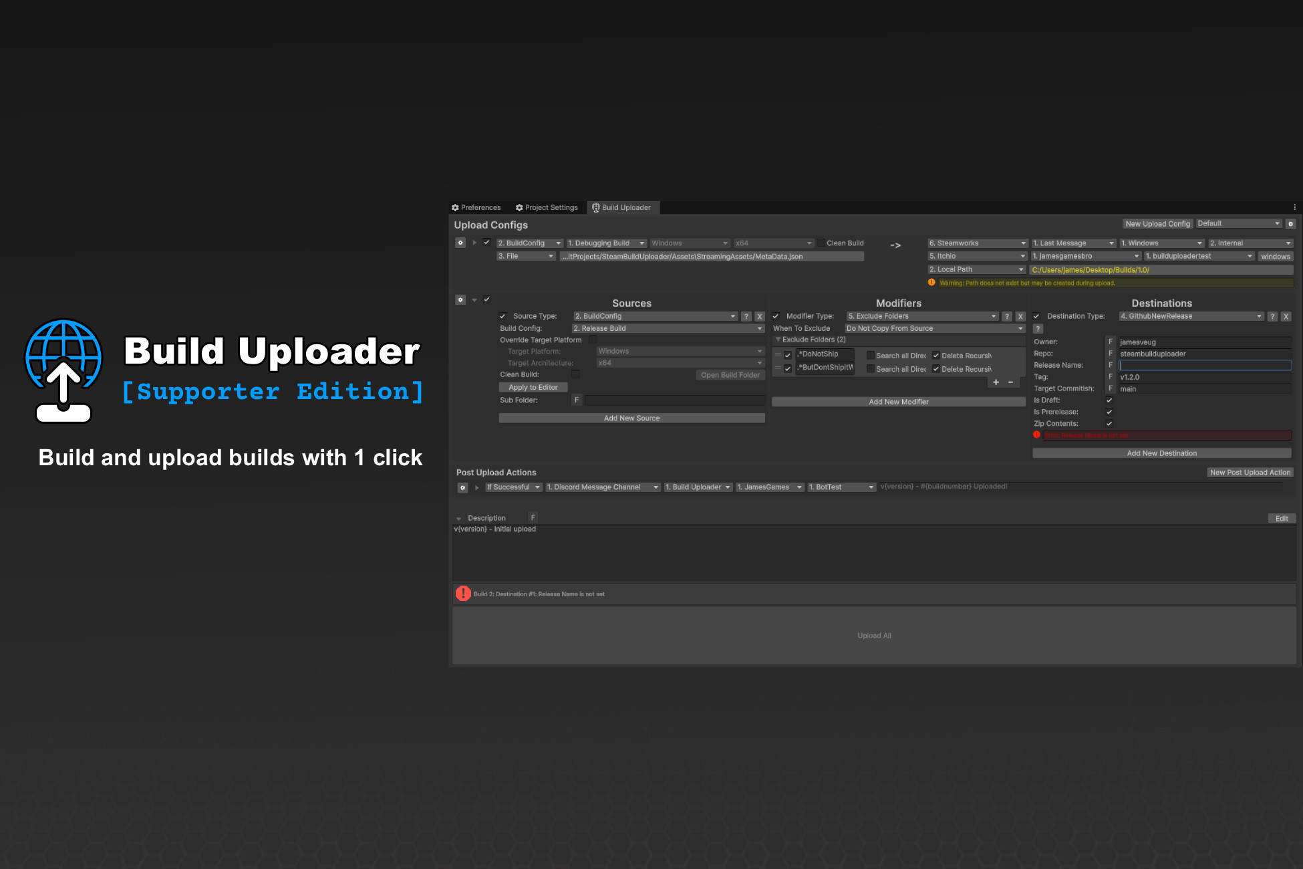Open the settings gear beside the Default dropdown
The image size is (1303, 869).
tap(1291, 223)
